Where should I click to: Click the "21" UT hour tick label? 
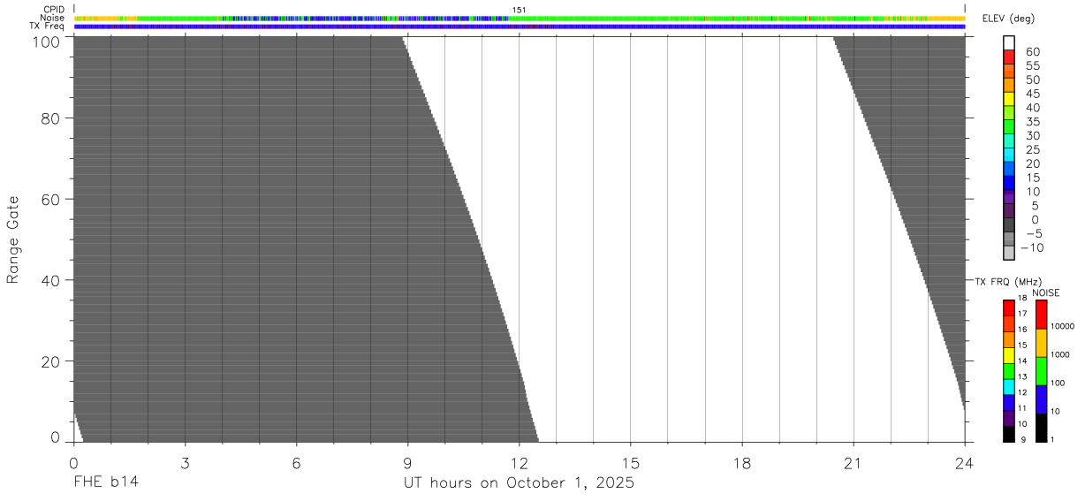[x=854, y=463]
